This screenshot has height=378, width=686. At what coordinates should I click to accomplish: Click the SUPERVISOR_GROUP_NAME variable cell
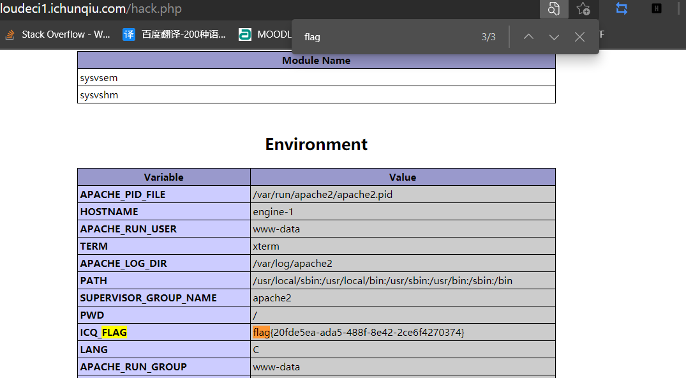(x=163, y=298)
